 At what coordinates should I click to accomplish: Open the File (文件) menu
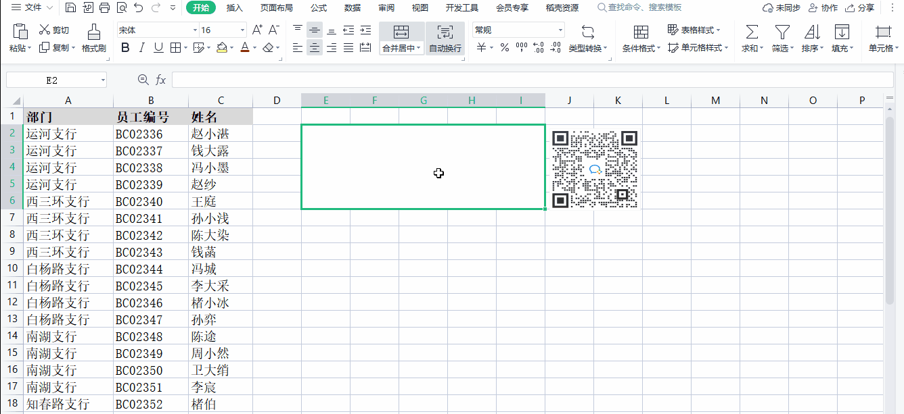pyautogui.click(x=32, y=8)
